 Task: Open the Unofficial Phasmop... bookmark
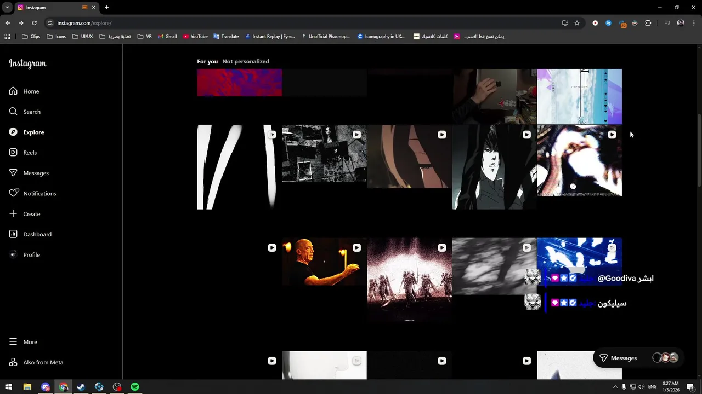pyautogui.click(x=325, y=37)
